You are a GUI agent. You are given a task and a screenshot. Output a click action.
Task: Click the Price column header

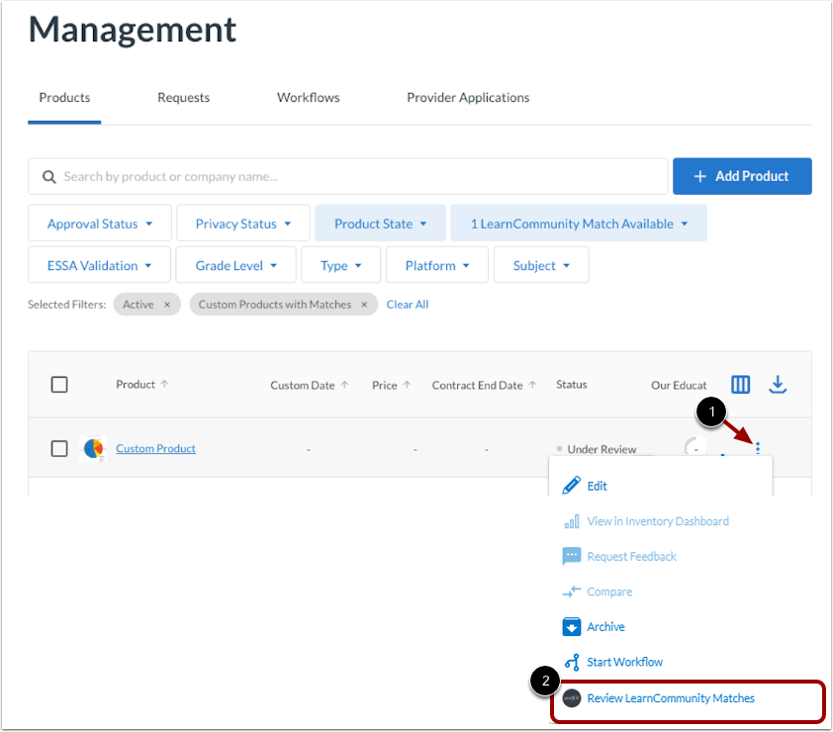pyautogui.click(x=384, y=385)
